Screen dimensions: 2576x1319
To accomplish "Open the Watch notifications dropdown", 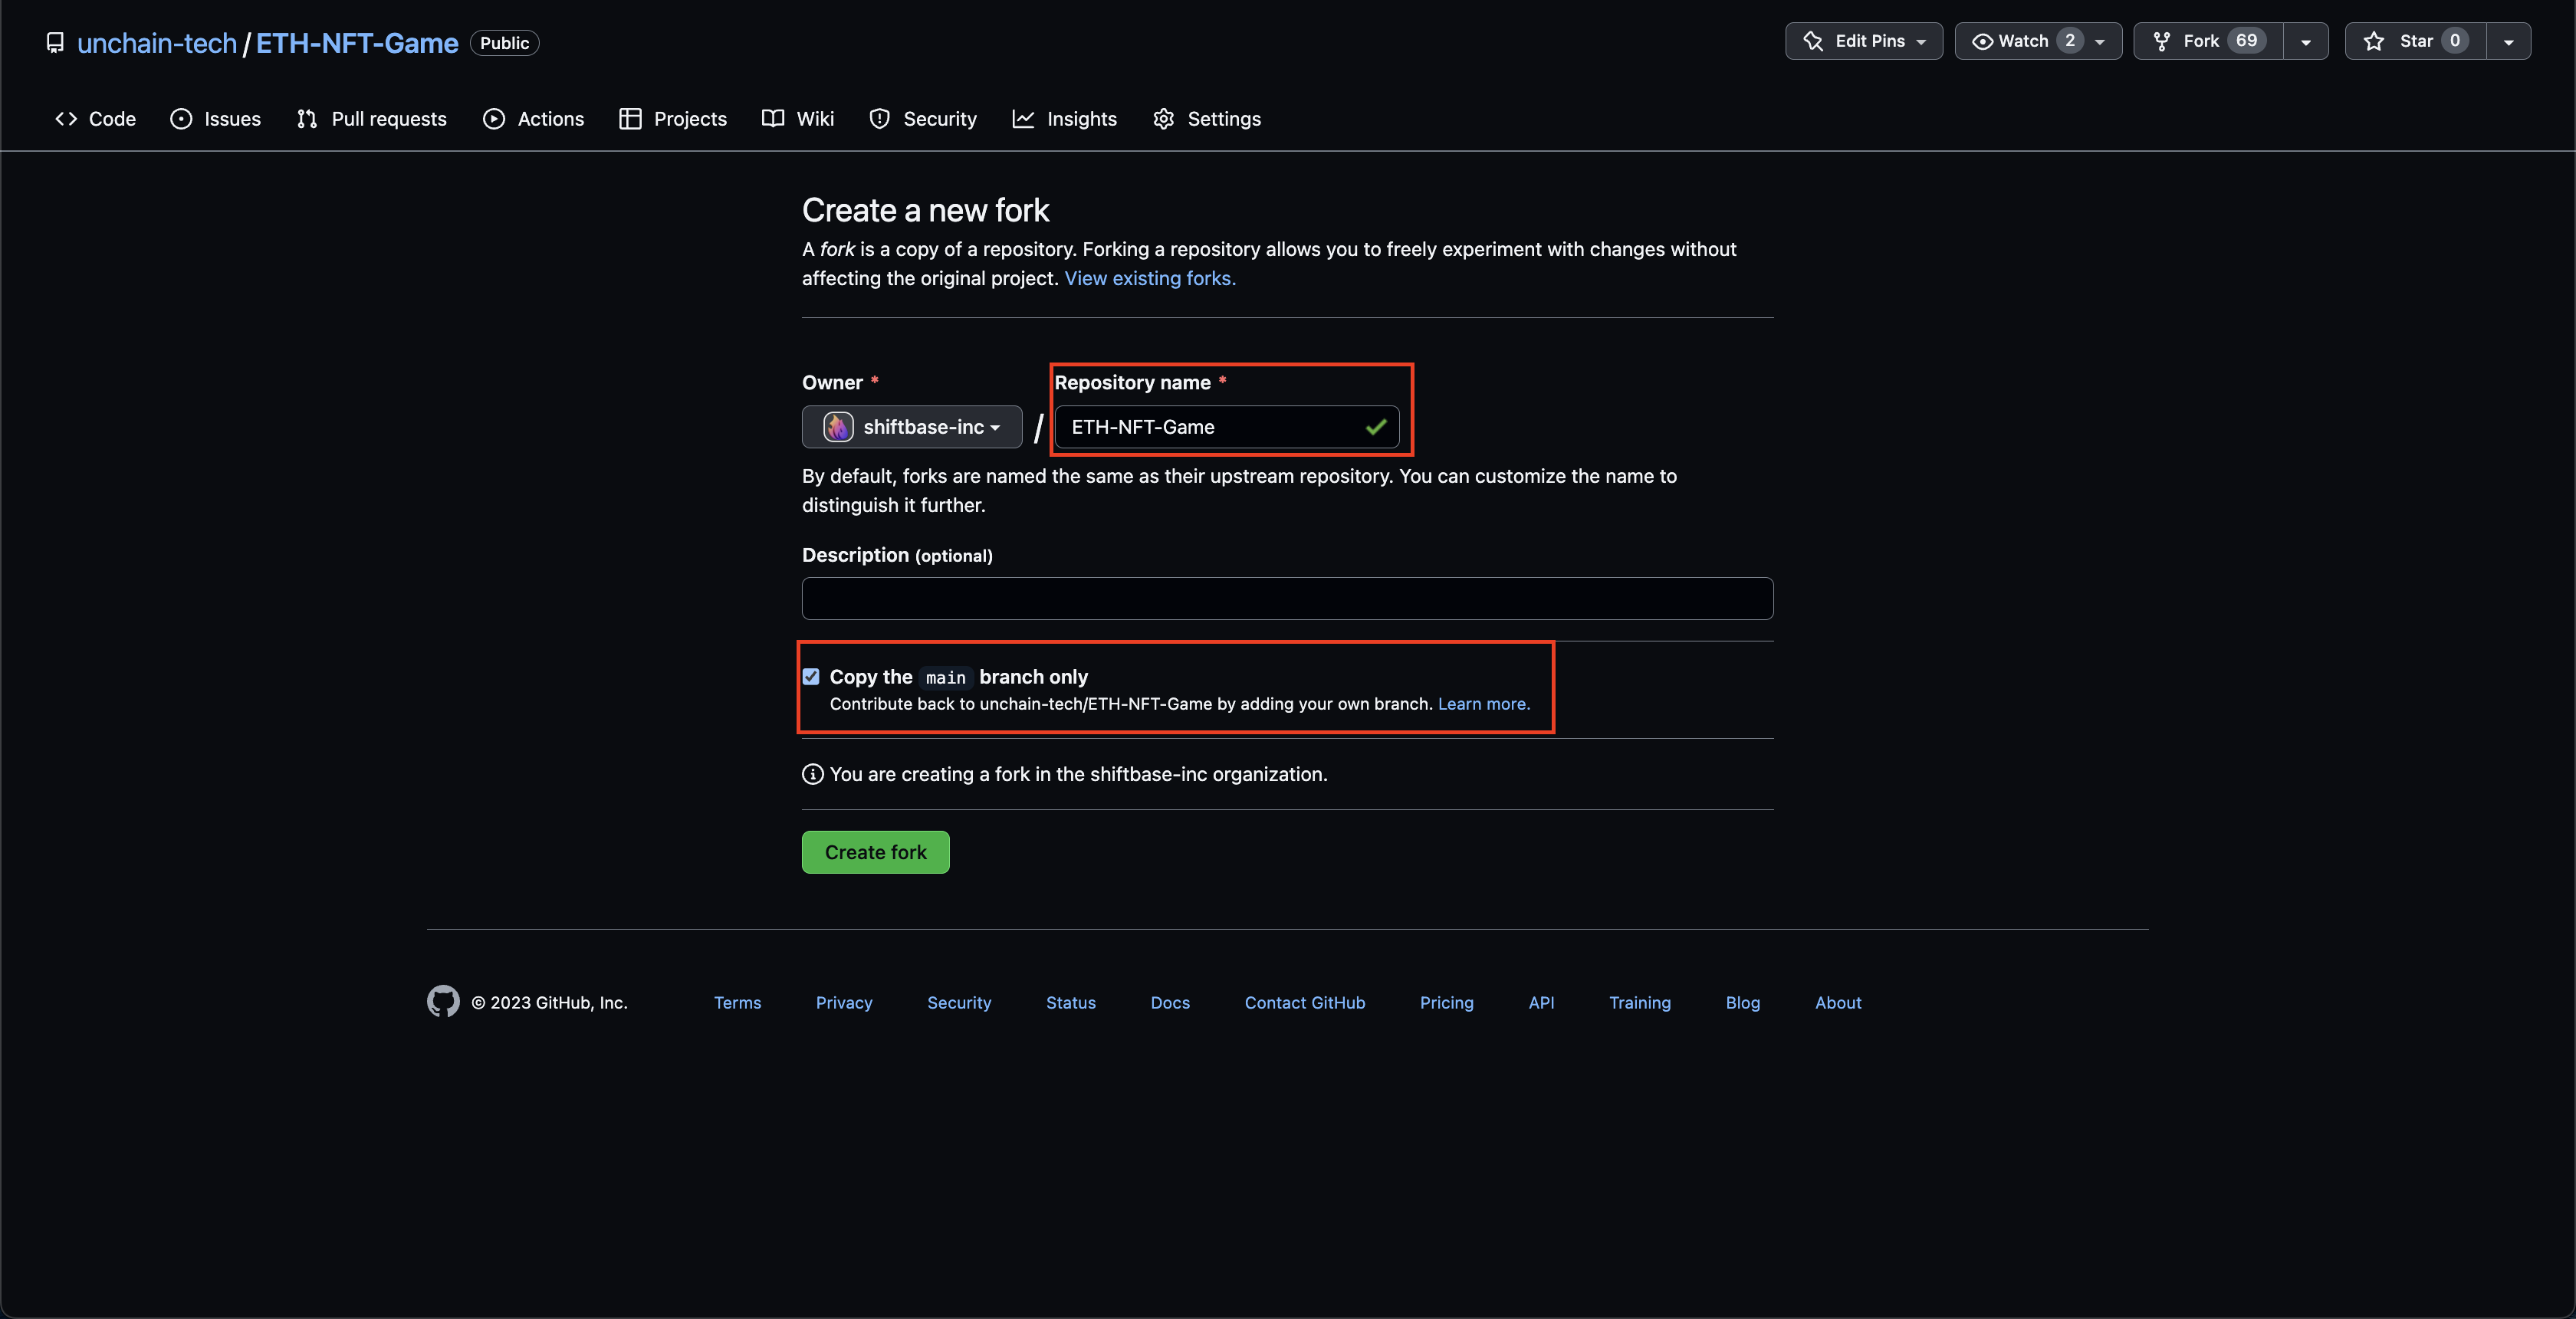I will (2038, 41).
